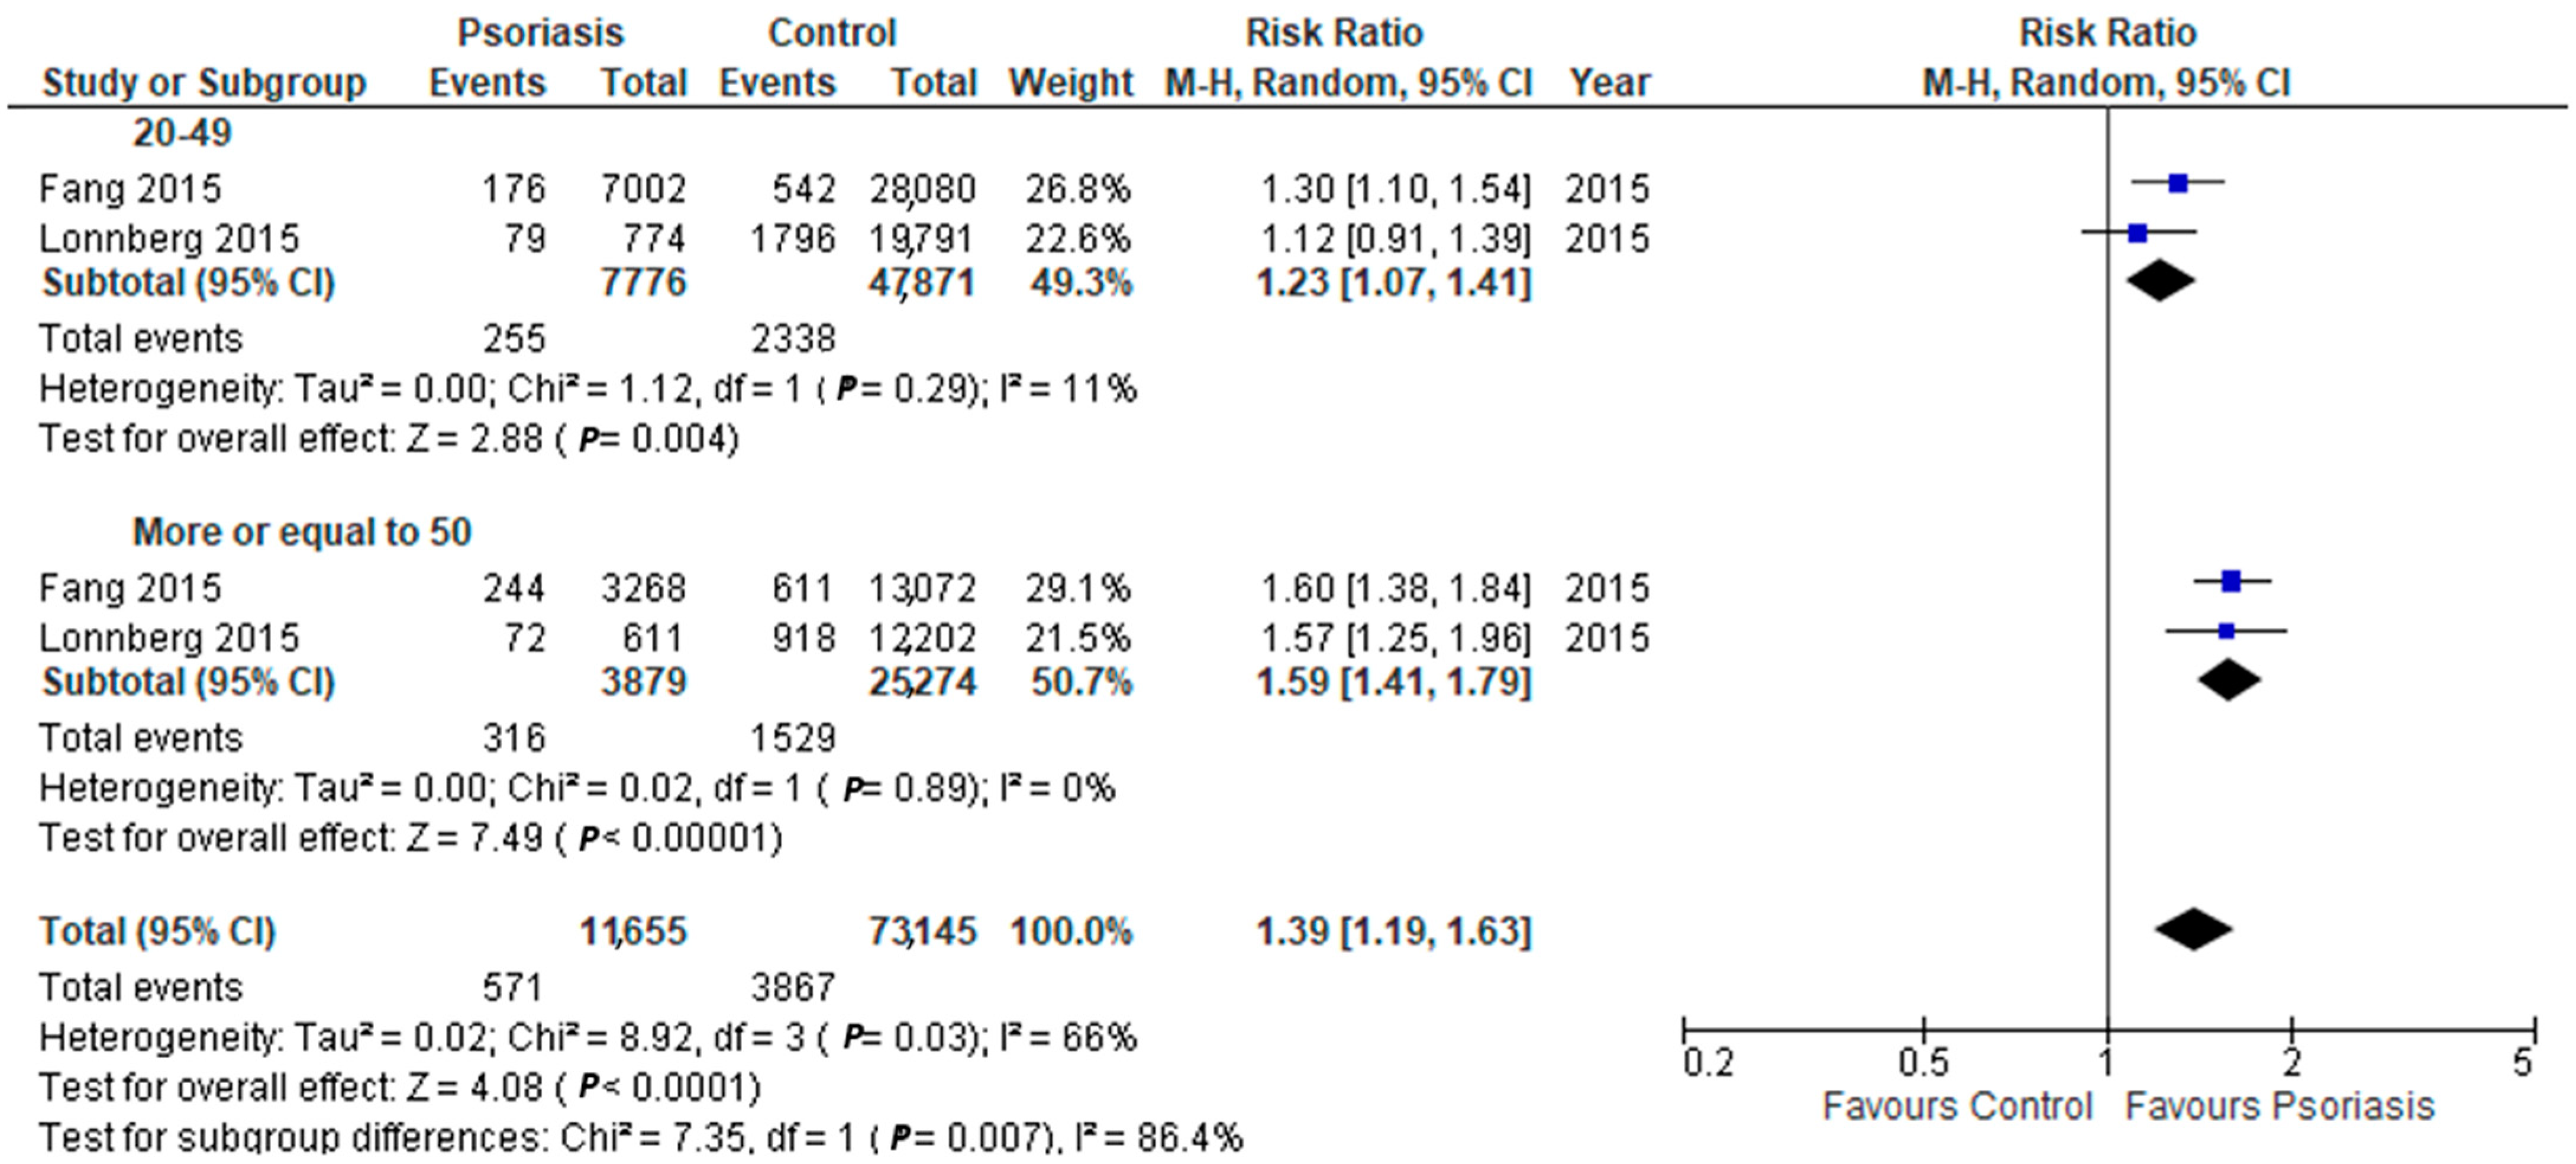Click the overall Total black diamond on plot
This screenshot has width=2576, height=1164.
pos(2193,929)
